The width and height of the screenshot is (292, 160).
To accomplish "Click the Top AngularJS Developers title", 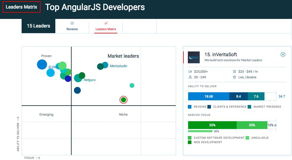I will click(95, 7).
